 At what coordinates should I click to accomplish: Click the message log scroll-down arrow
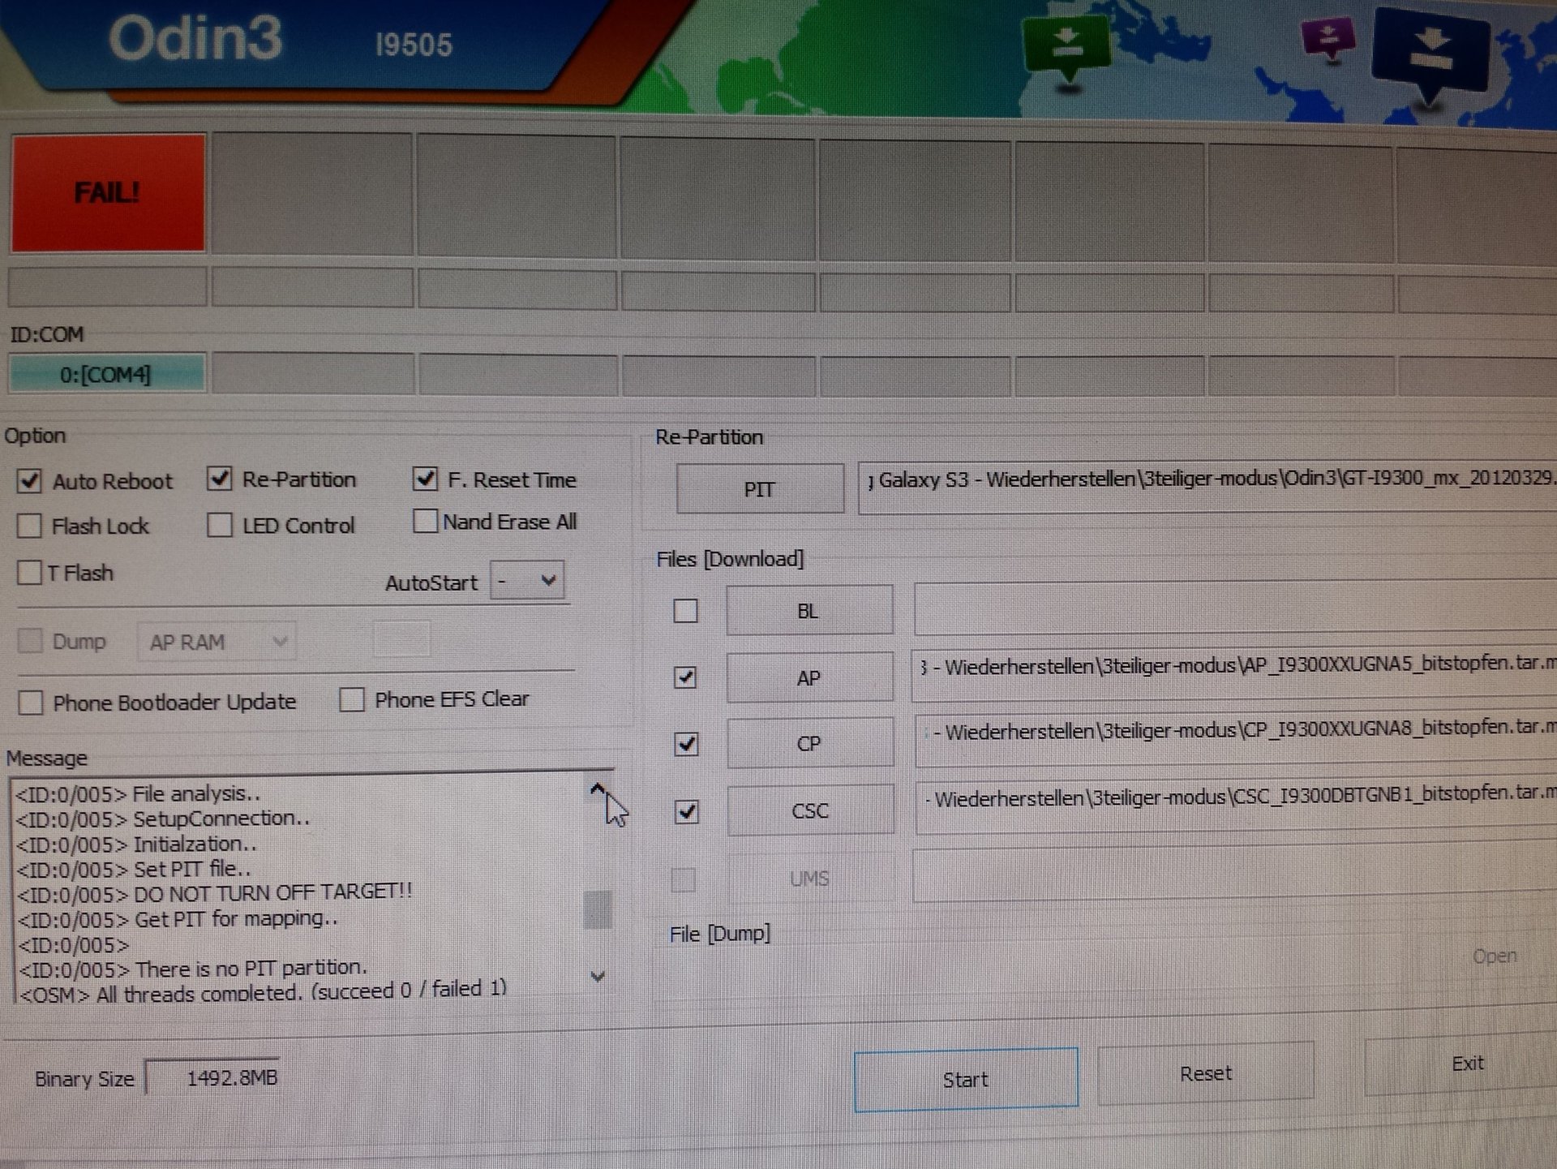pyautogui.click(x=598, y=976)
